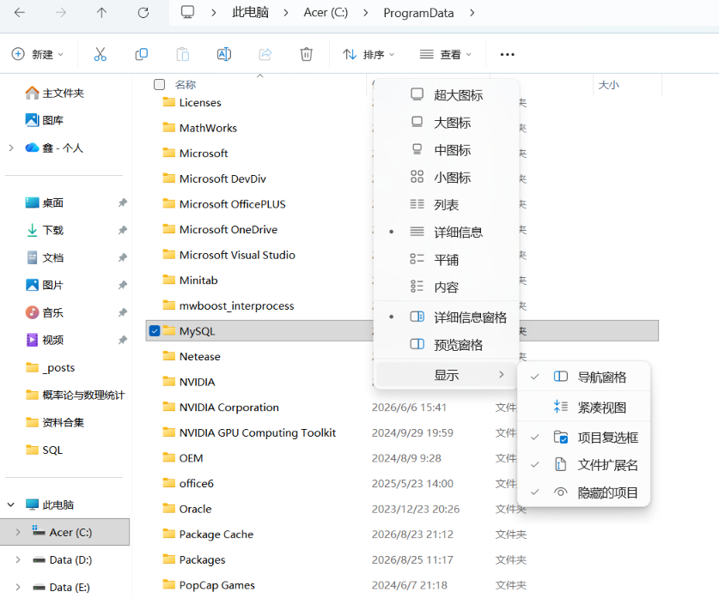Toggle compact view (紧凑视图) option
Viewport: 719px width, 598px height.
click(584, 408)
